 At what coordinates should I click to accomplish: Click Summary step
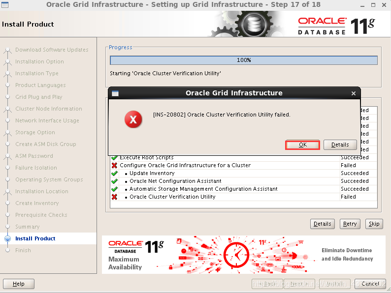[28, 227]
